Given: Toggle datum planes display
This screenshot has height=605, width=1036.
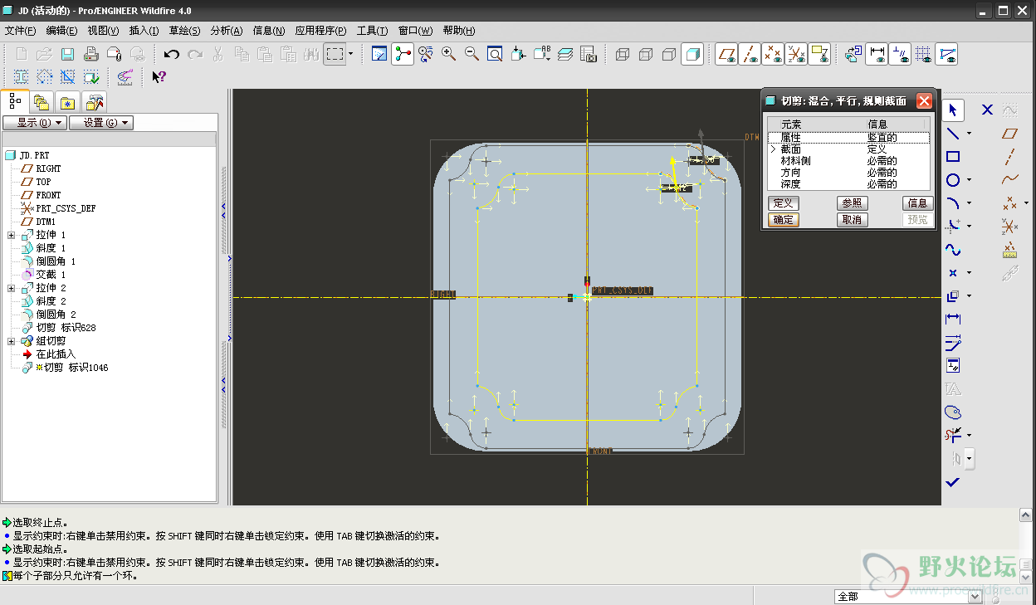Looking at the screenshot, I should pos(726,54).
